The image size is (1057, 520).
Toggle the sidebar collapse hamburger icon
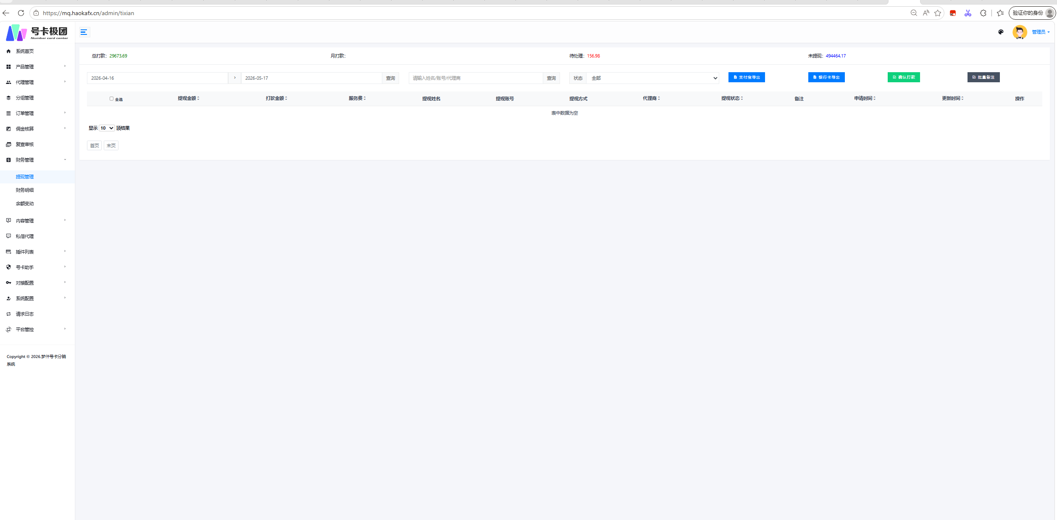click(x=84, y=32)
